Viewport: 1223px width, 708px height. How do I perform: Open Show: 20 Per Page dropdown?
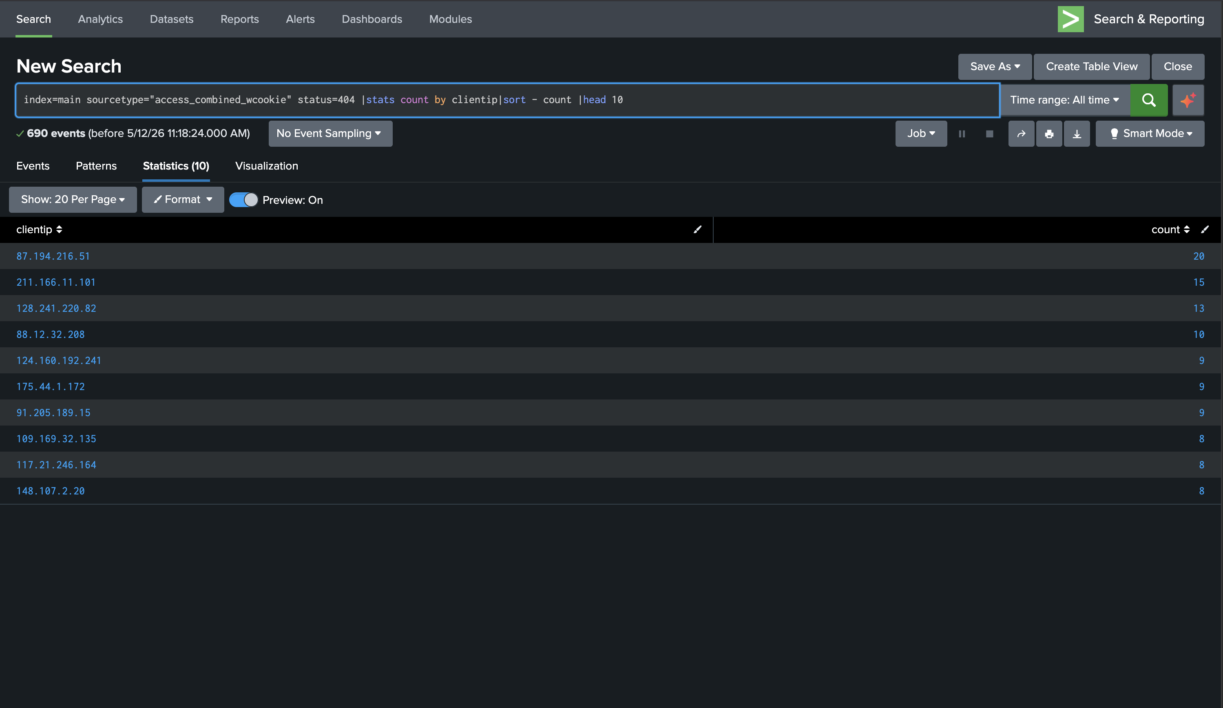pyautogui.click(x=73, y=200)
